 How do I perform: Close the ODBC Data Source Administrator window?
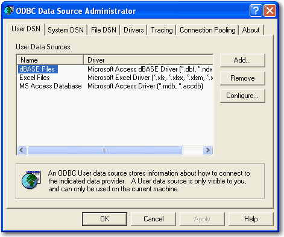[x=270, y=11]
